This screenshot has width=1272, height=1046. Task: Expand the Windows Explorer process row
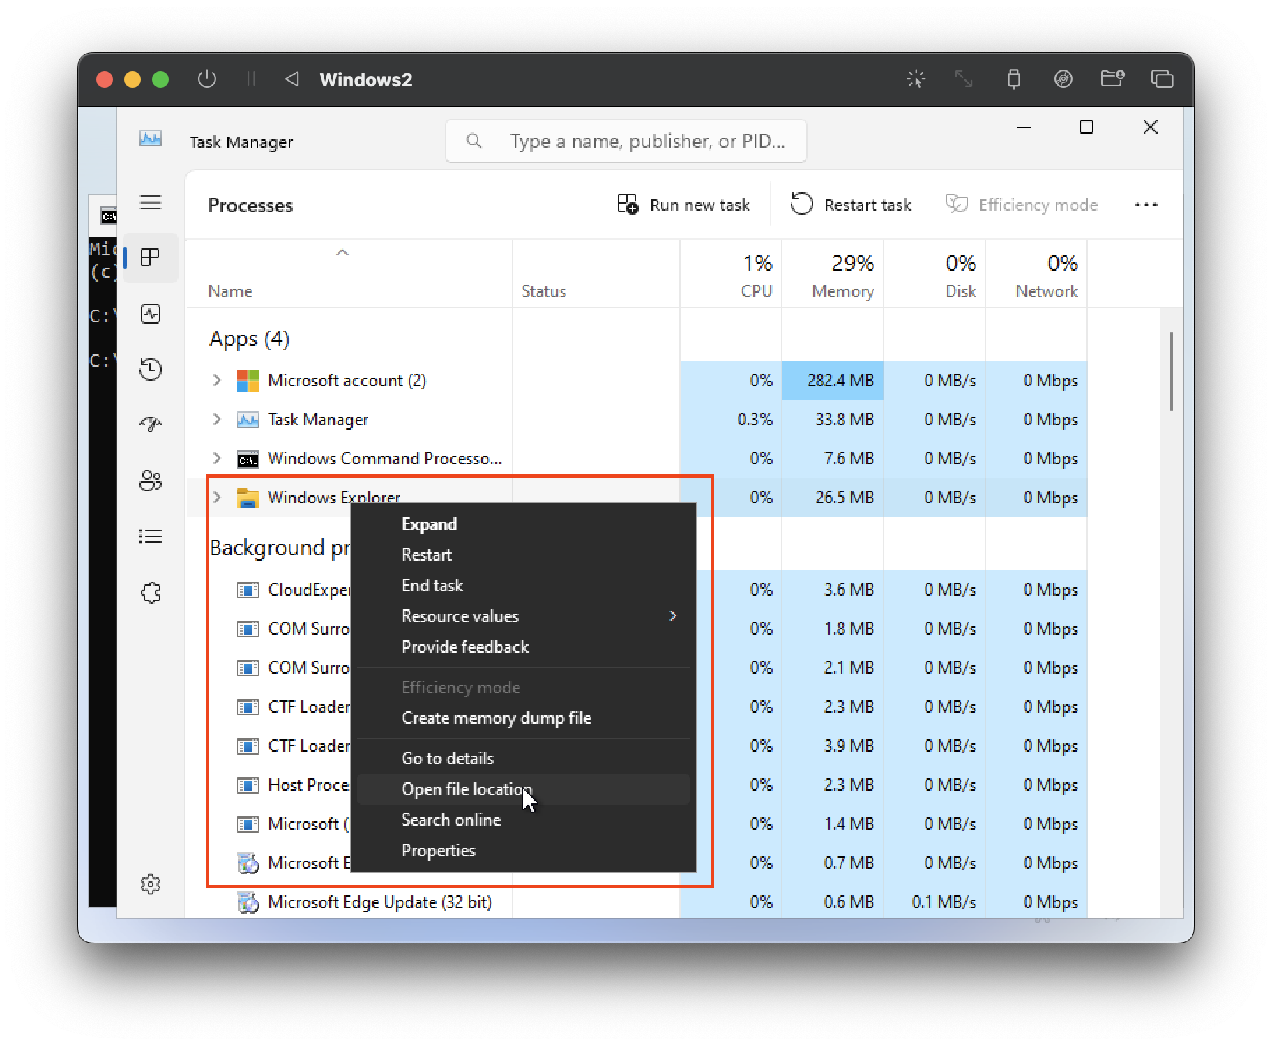[217, 498]
